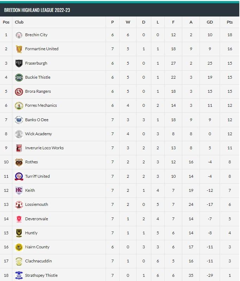Open the Banks O Dee club link
The width and height of the screenshot is (240, 281).
(x=37, y=120)
